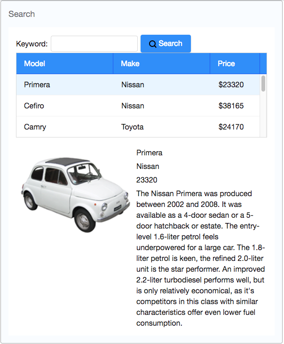Click the Cefiro model cell
284x344 pixels.
[34, 106]
